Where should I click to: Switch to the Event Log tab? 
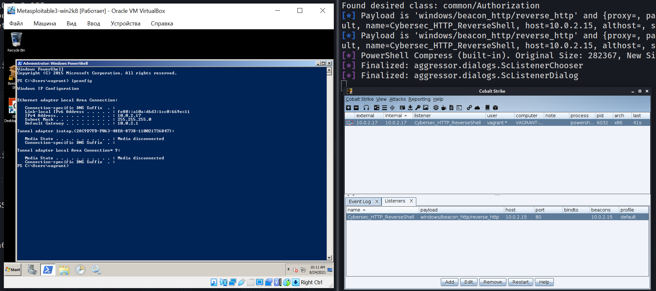[x=360, y=201]
